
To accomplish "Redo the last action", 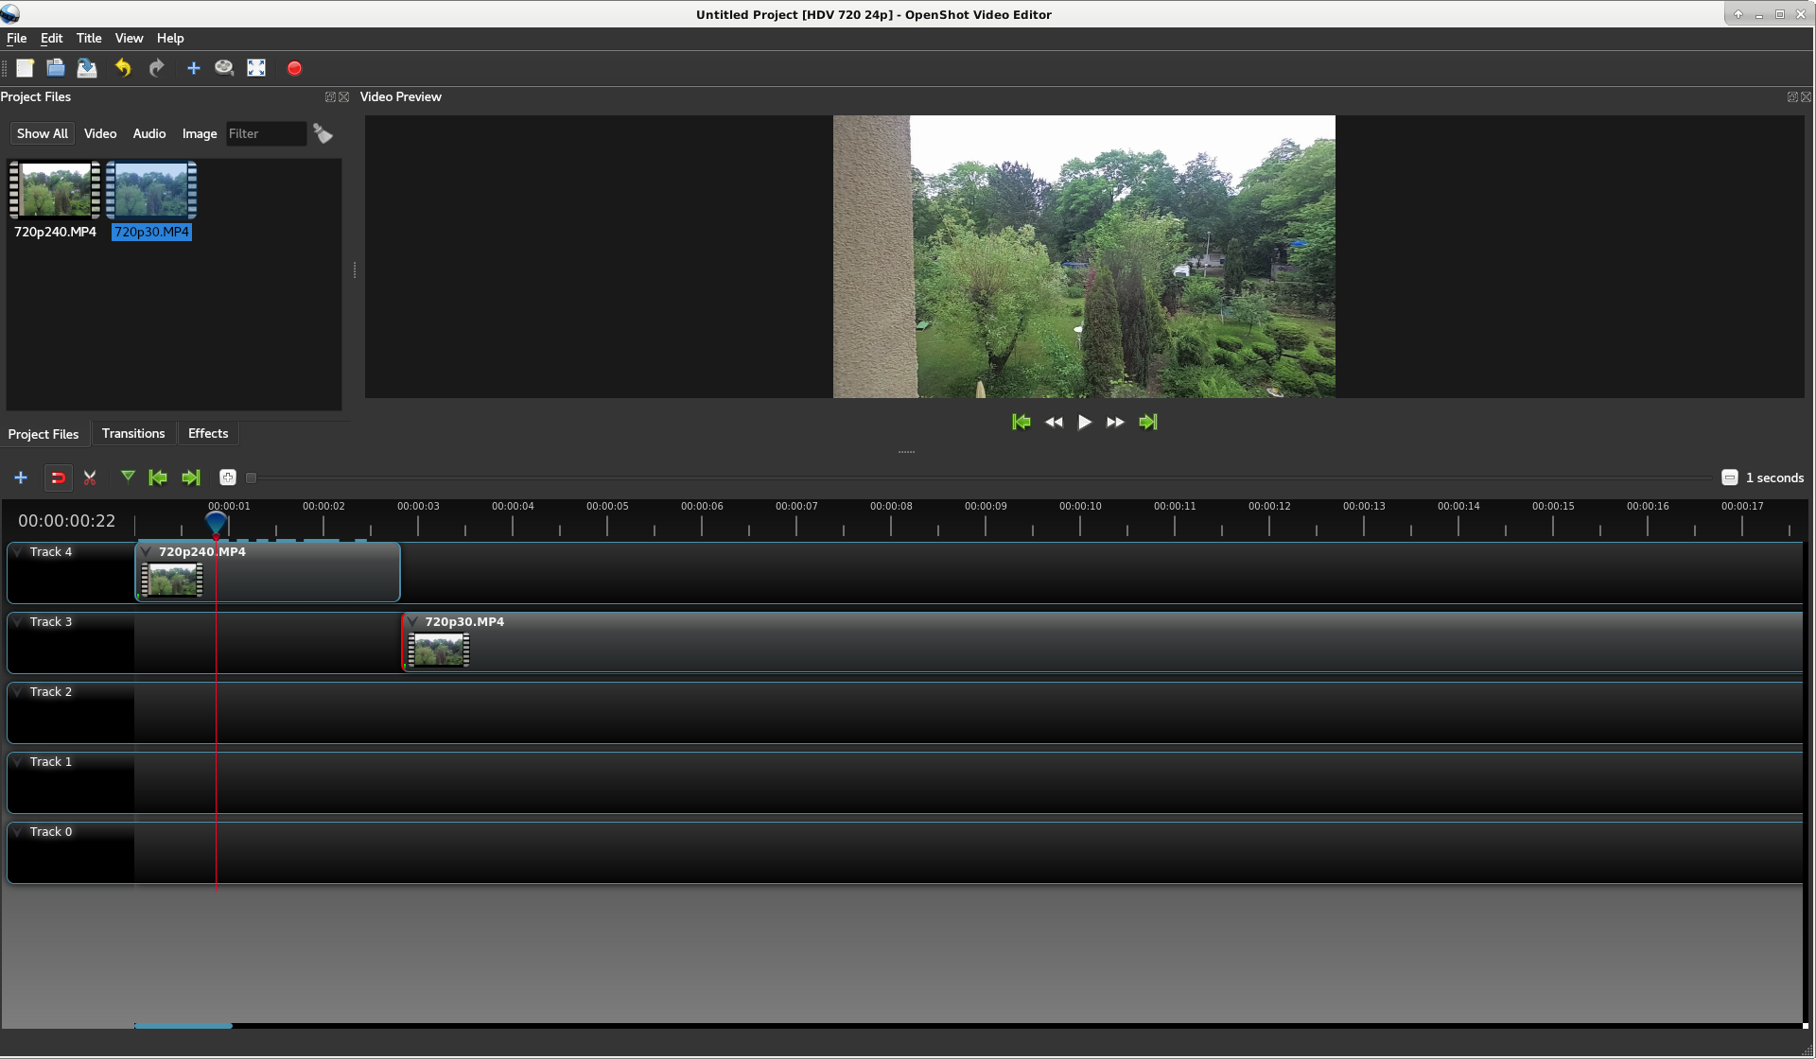I will click(x=157, y=67).
